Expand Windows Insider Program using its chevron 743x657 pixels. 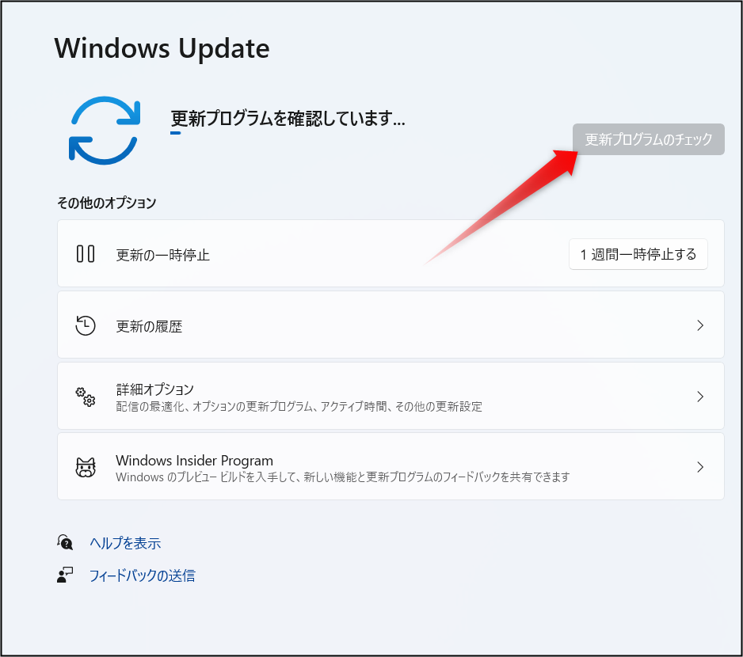[x=700, y=467]
